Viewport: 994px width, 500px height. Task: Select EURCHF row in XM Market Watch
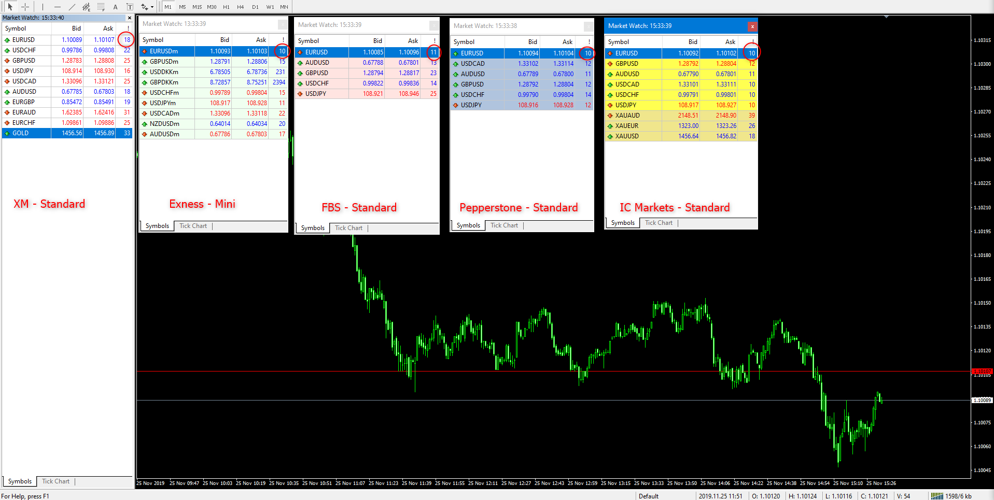pyautogui.click(x=67, y=123)
